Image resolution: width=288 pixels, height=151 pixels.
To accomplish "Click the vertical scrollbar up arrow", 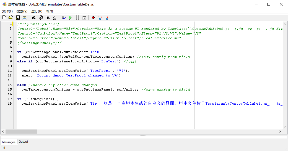I will point(285,24).
